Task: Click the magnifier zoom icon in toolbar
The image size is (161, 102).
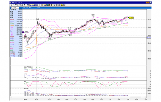Action: point(47,5)
